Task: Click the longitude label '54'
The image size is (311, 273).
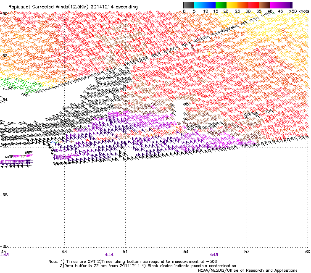Action: [186, 252]
